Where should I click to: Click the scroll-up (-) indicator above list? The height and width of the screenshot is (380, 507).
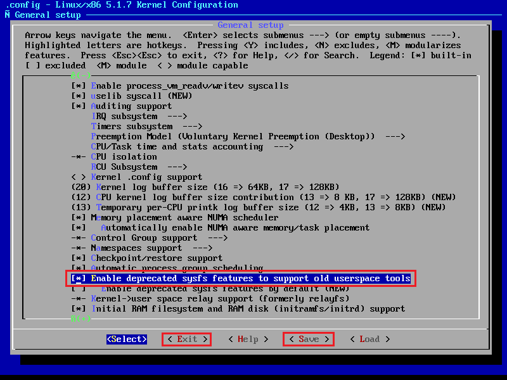pyautogui.click(x=81, y=75)
